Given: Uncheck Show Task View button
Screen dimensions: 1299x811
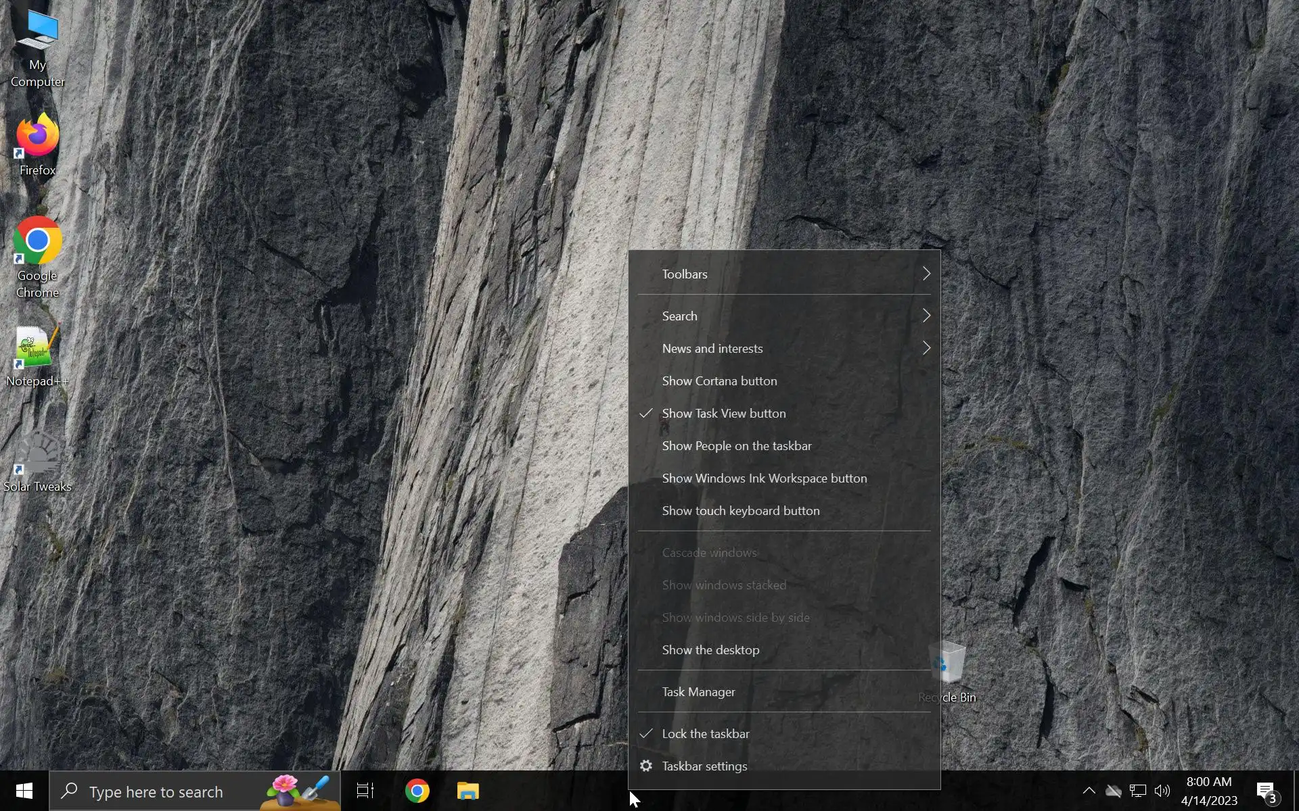Looking at the screenshot, I should pos(723,414).
